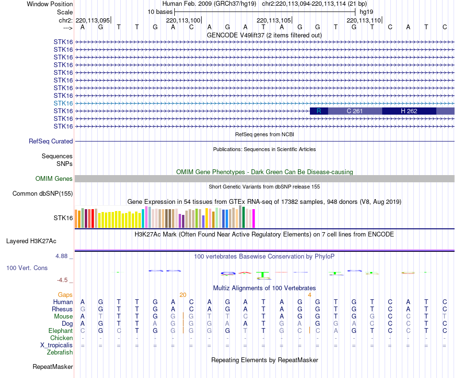The height and width of the screenshot is (378, 455).
Task: Click the Zebrafish species label
Action: 60,353
